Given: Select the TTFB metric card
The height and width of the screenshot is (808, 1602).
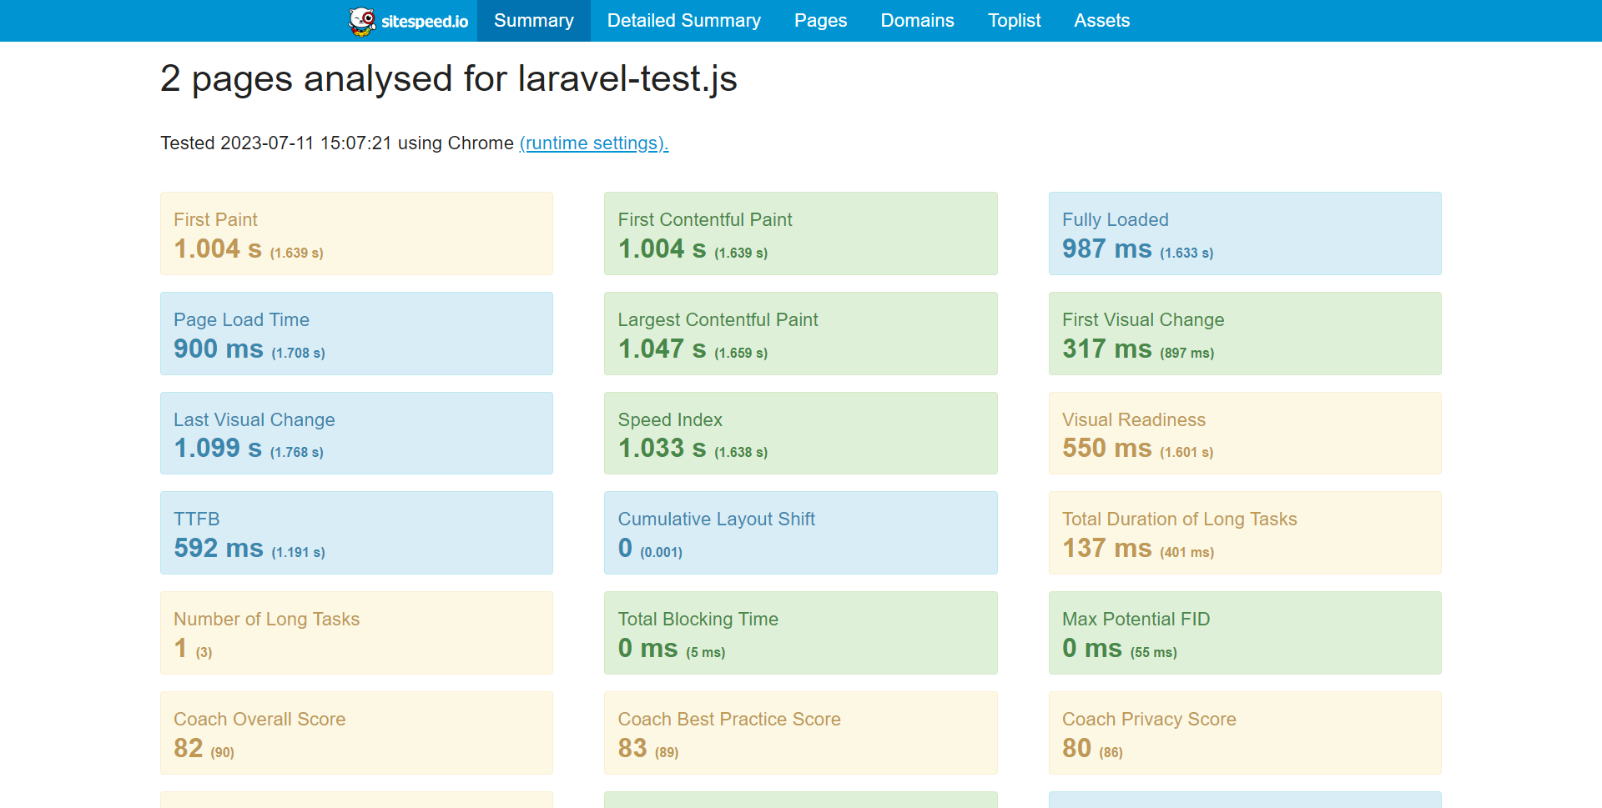Looking at the screenshot, I should click(356, 533).
